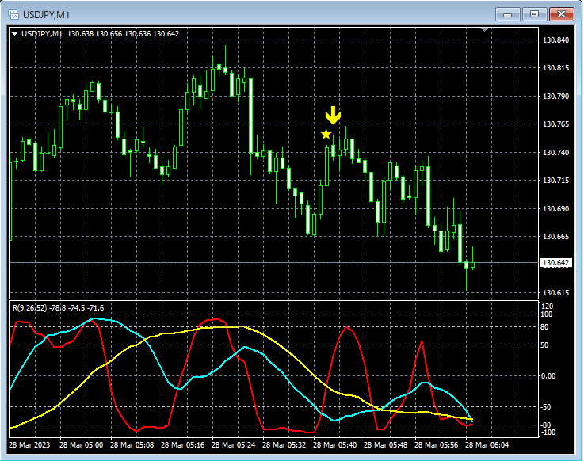This screenshot has height=461, width=584.
Task: Maximize the USDJPY,M1 chart window
Action: (534, 14)
